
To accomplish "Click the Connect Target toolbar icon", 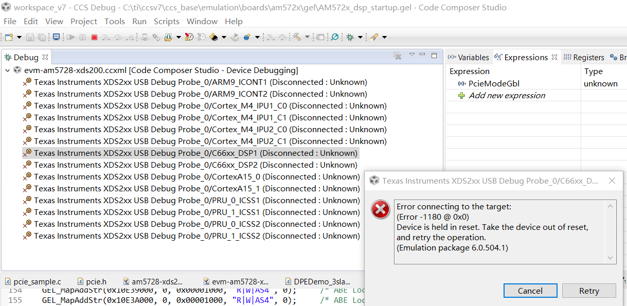I will click(145, 37).
